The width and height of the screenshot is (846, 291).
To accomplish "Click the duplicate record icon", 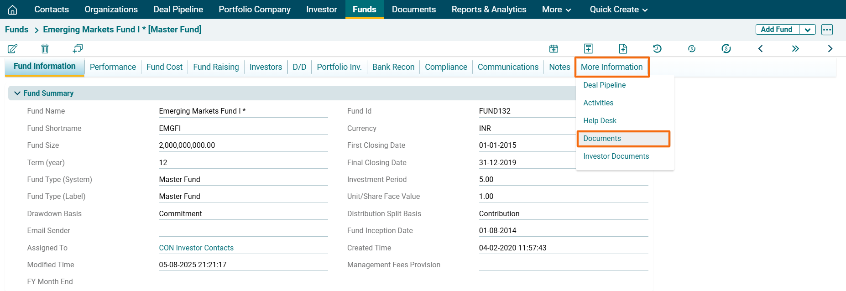I will [x=78, y=49].
